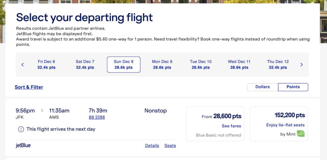This screenshot has width=327, height=160.
Task: Switch price display to Dollars
Action: tap(262, 87)
